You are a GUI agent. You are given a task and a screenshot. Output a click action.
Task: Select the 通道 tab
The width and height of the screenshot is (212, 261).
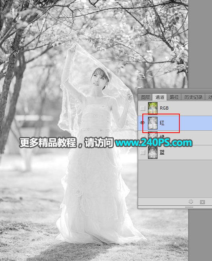159,97
